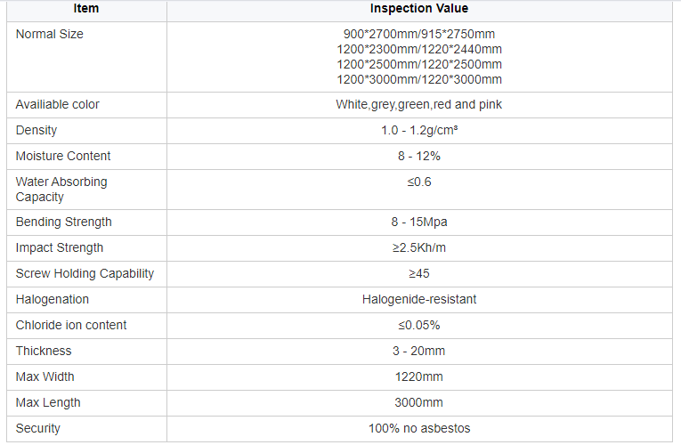
Task: Select the "Availiable color" cell
Action: click(58, 104)
